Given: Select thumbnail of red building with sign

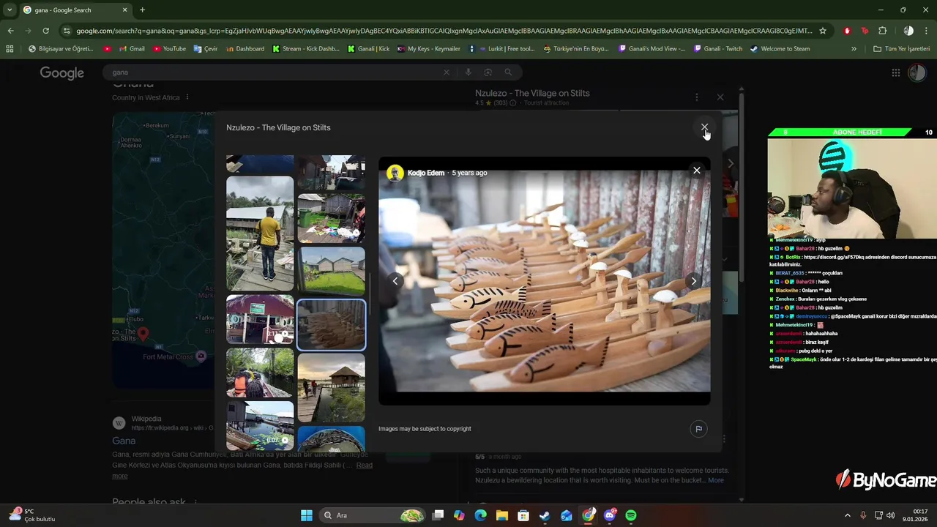Looking at the screenshot, I should [x=260, y=319].
